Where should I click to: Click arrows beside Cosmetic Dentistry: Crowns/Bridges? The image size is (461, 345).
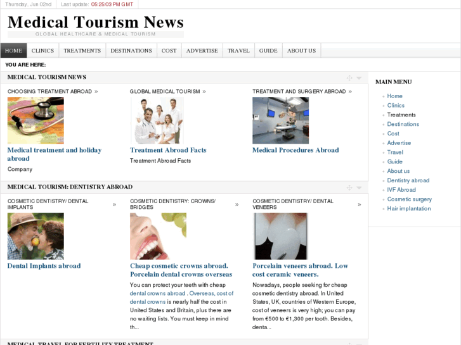[x=237, y=204]
